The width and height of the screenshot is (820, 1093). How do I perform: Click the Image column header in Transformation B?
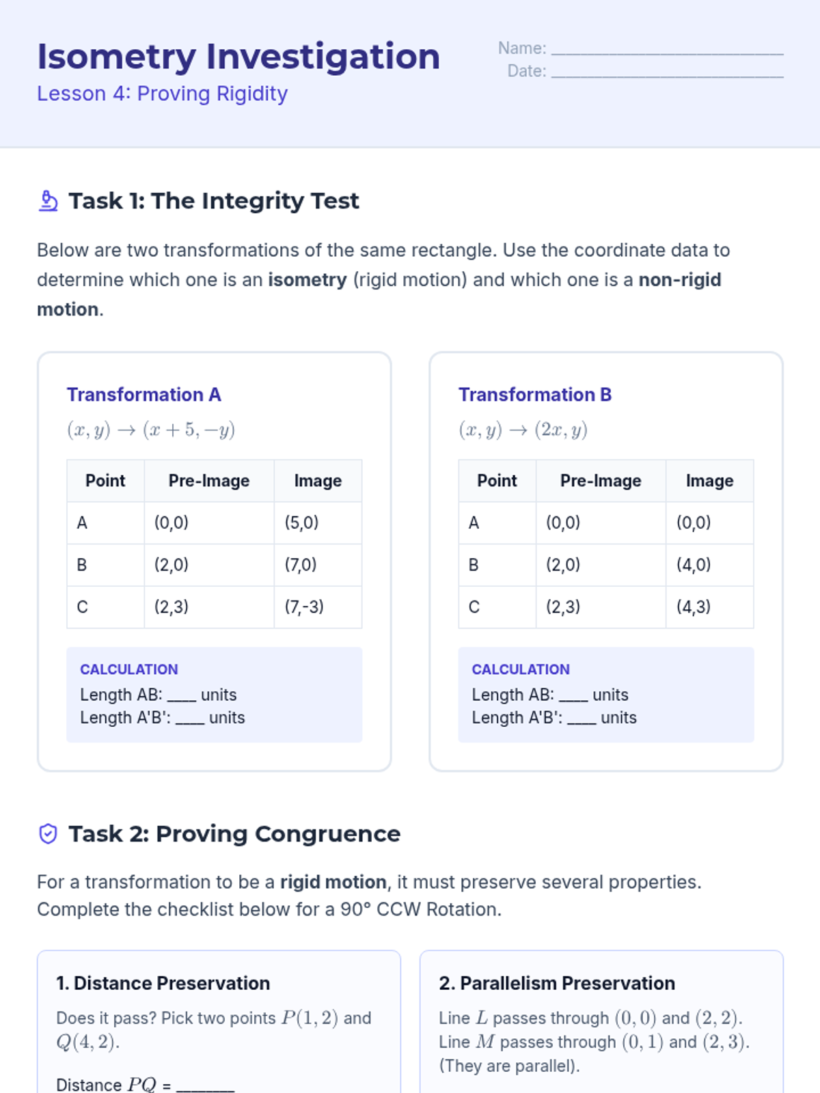click(x=709, y=481)
